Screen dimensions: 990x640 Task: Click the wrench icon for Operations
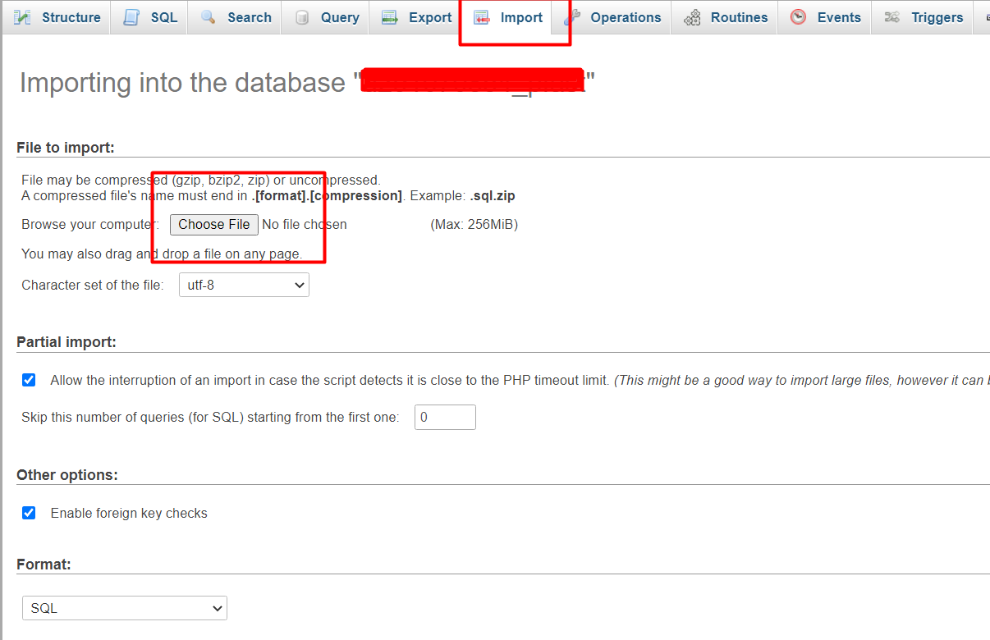click(x=572, y=17)
